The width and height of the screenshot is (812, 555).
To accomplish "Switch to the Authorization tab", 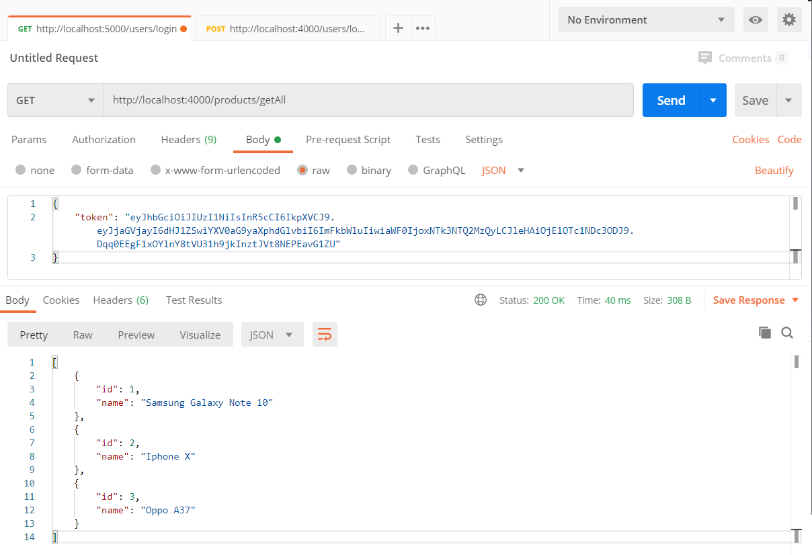I will (x=104, y=140).
